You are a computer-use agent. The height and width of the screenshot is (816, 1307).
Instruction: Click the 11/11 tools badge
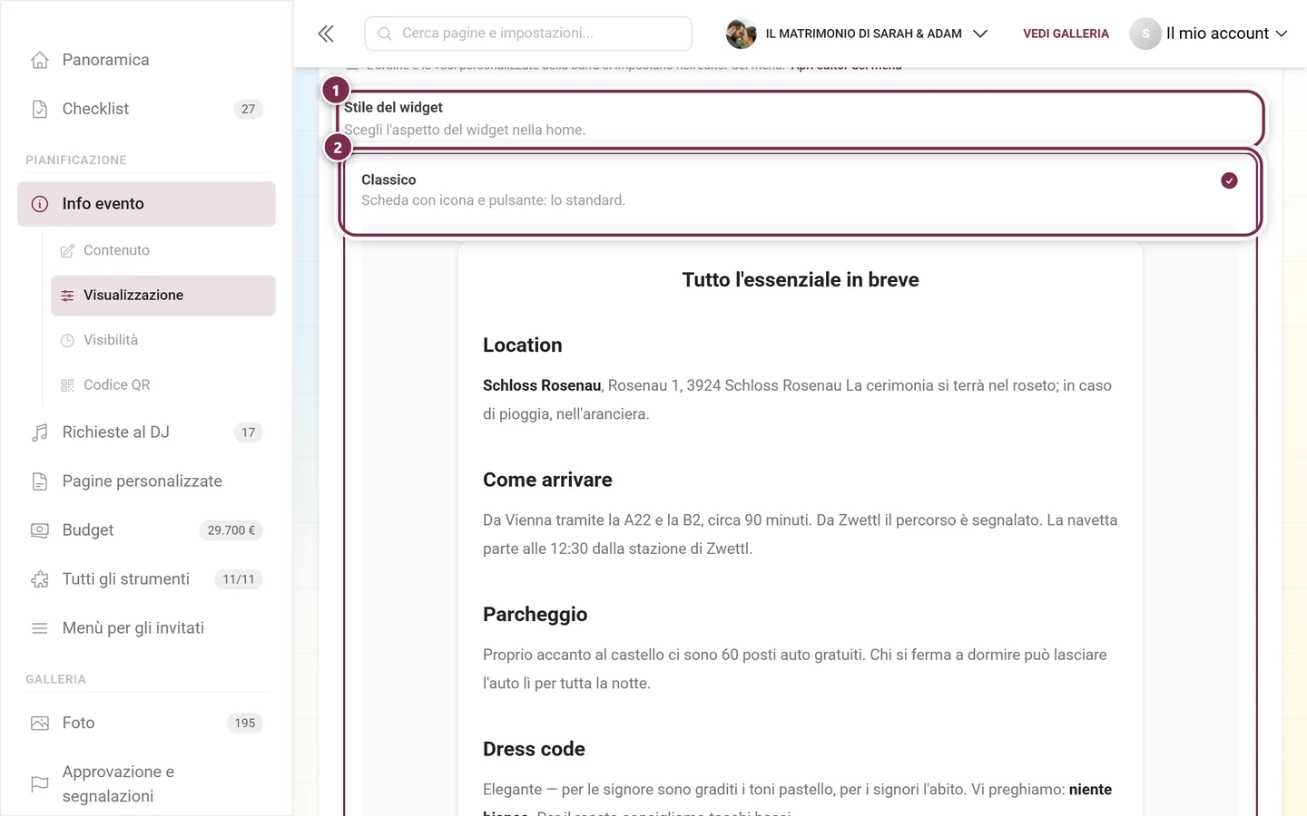click(x=239, y=579)
